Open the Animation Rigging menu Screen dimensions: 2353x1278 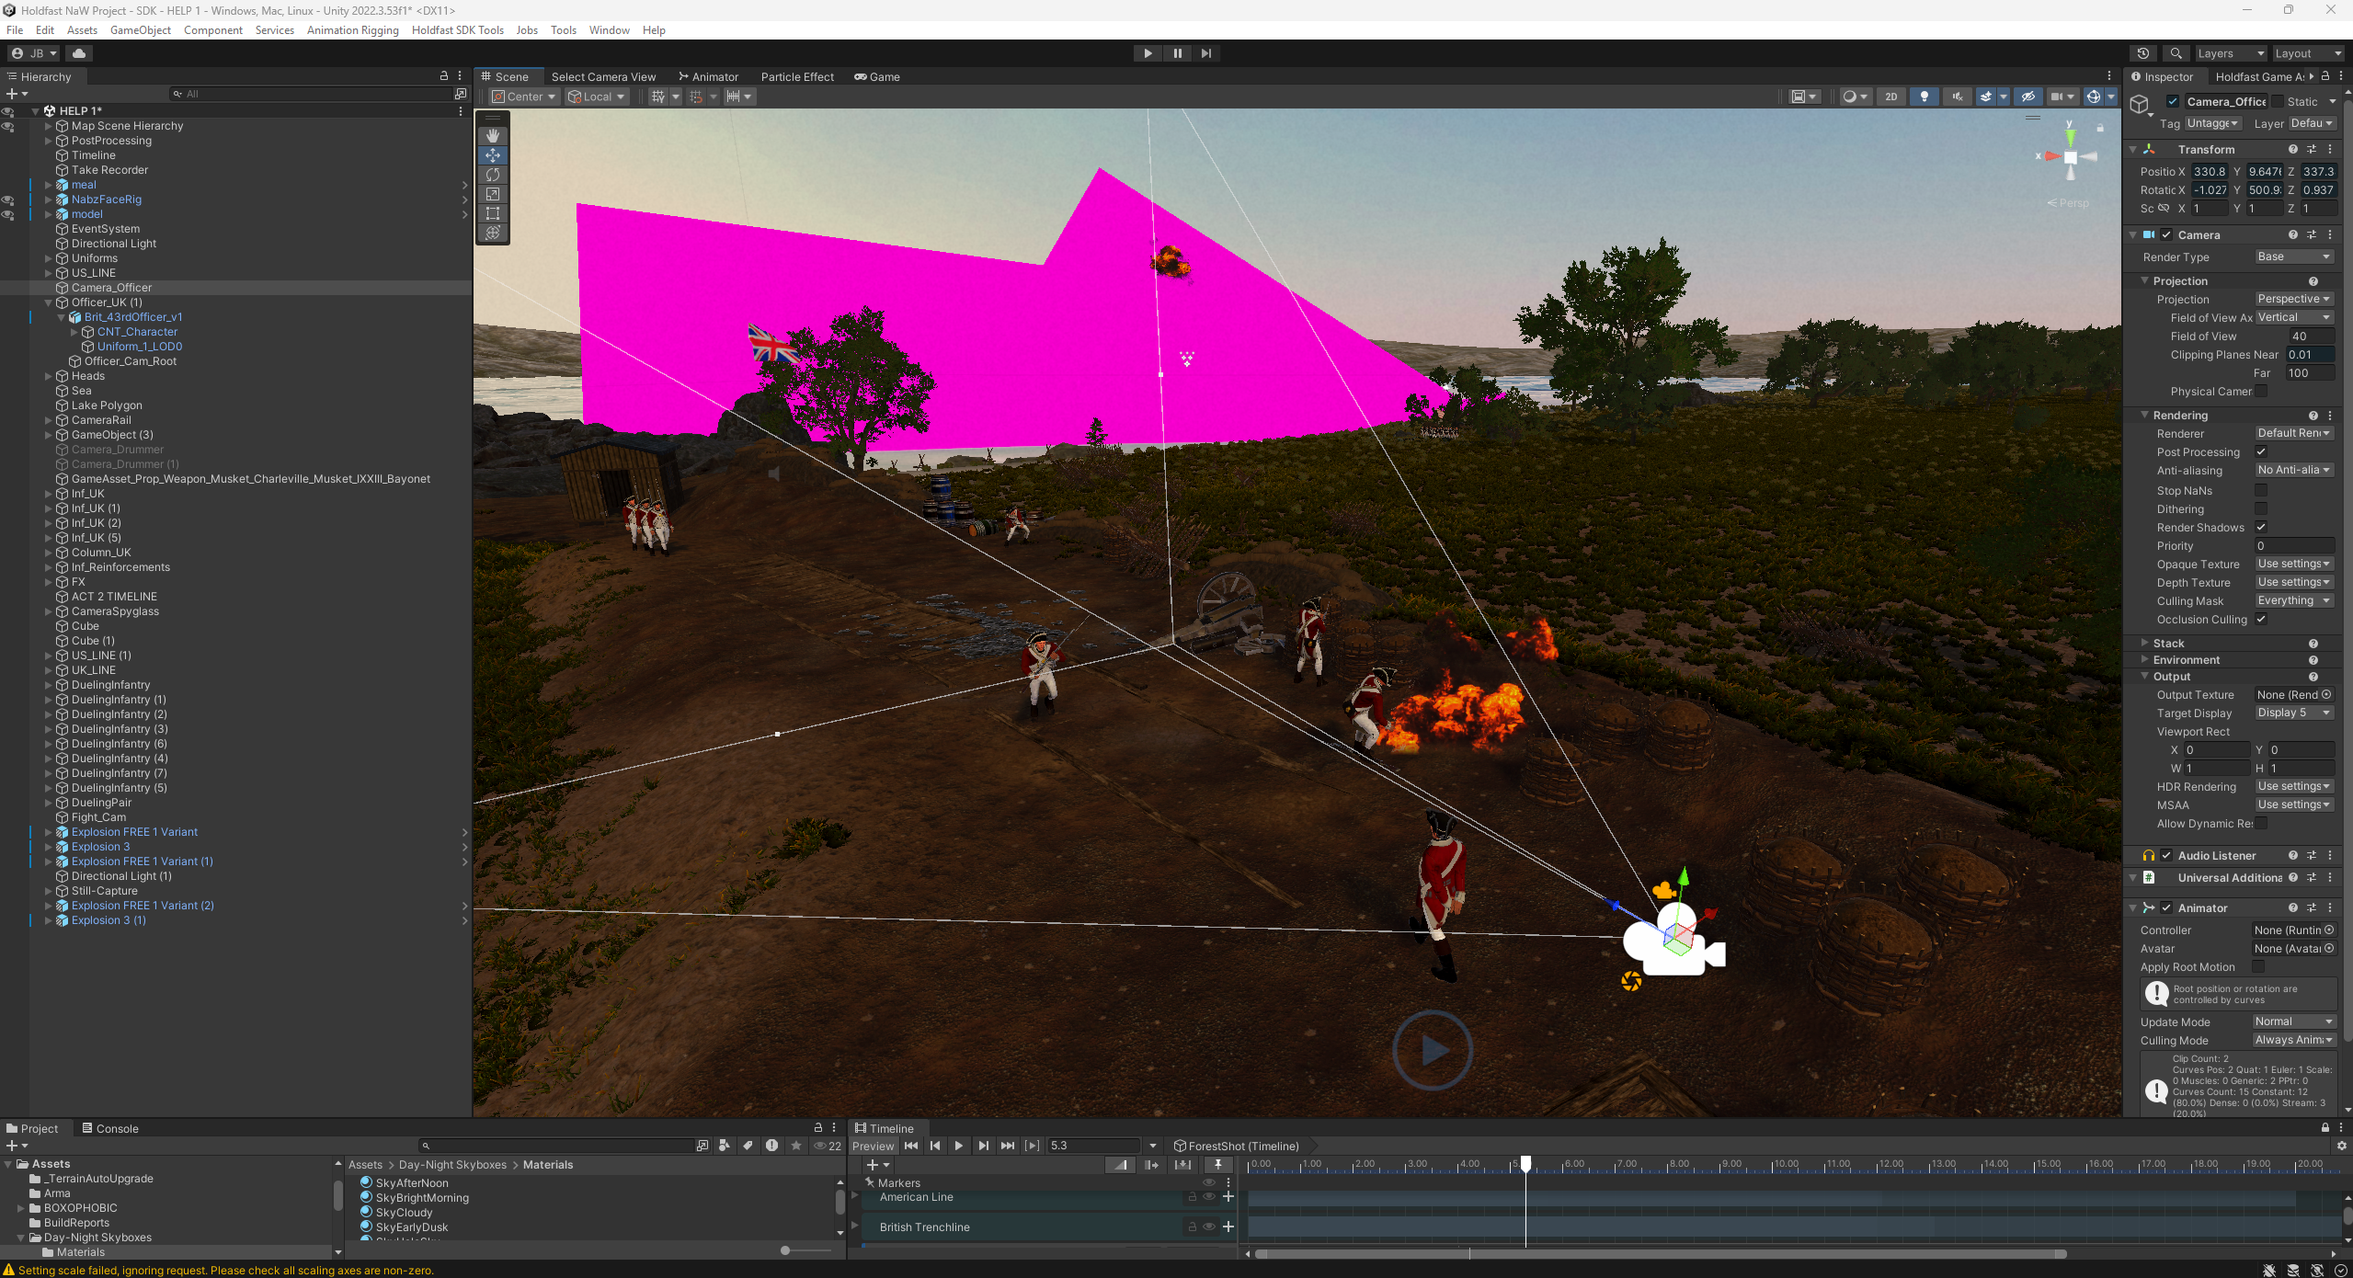pyautogui.click(x=352, y=29)
